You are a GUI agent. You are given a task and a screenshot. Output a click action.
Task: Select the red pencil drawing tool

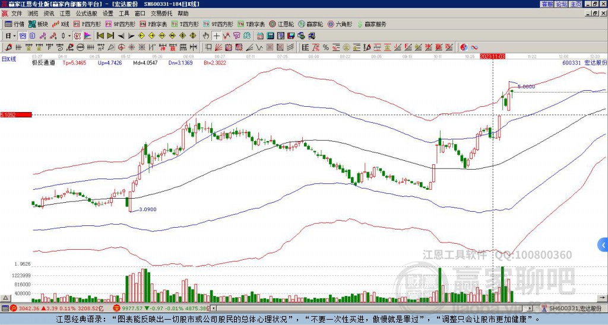(x=8, y=47)
